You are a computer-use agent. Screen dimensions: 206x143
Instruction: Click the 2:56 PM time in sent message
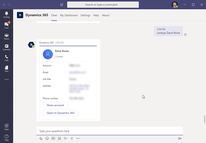(x=161, y=29)
